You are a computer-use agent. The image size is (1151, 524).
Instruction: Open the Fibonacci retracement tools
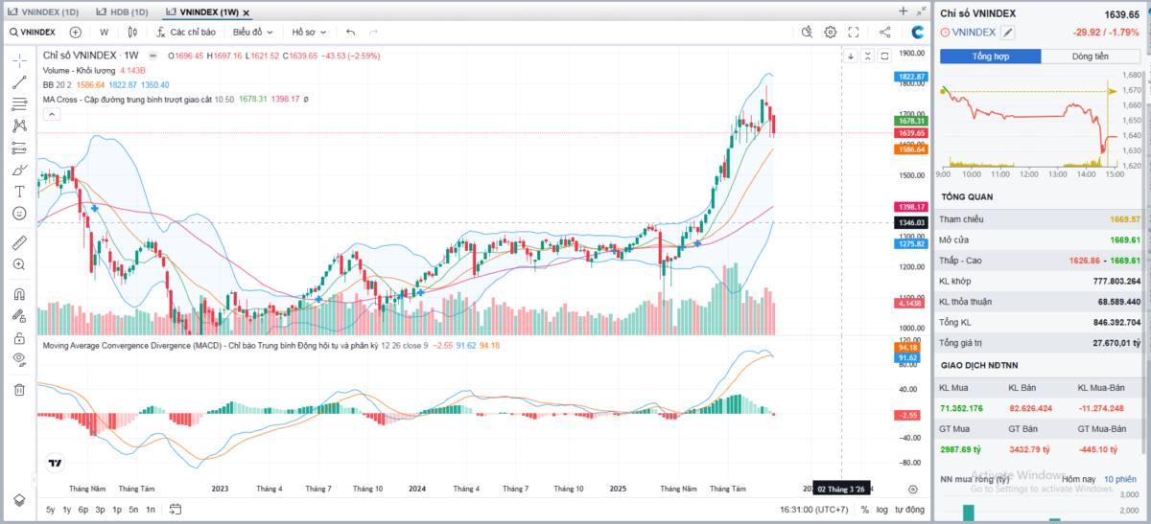[x=19, y=104]
